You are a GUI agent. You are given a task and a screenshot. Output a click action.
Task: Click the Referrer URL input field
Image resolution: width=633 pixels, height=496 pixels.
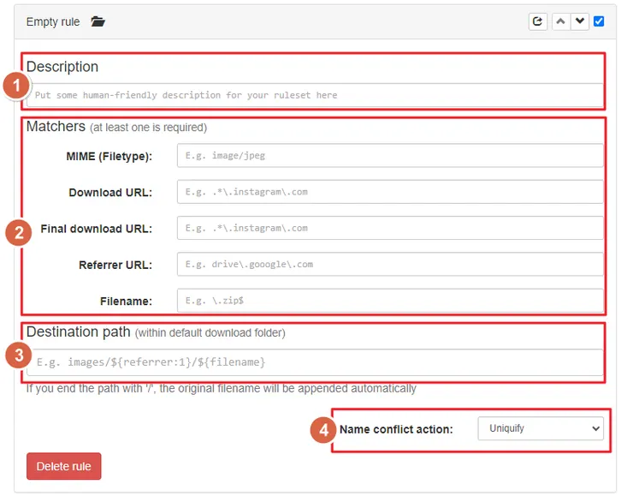point(390,265)
